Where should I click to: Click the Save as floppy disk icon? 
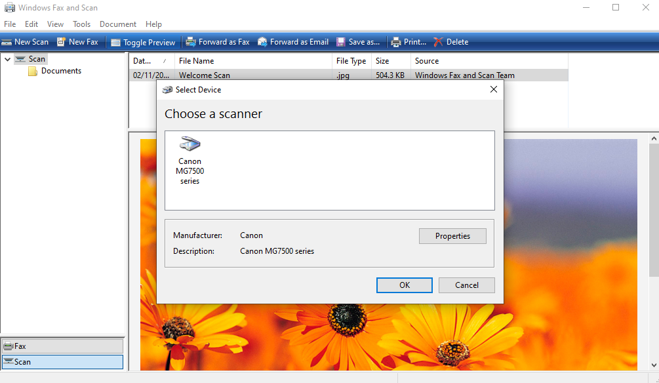(341, 42)
